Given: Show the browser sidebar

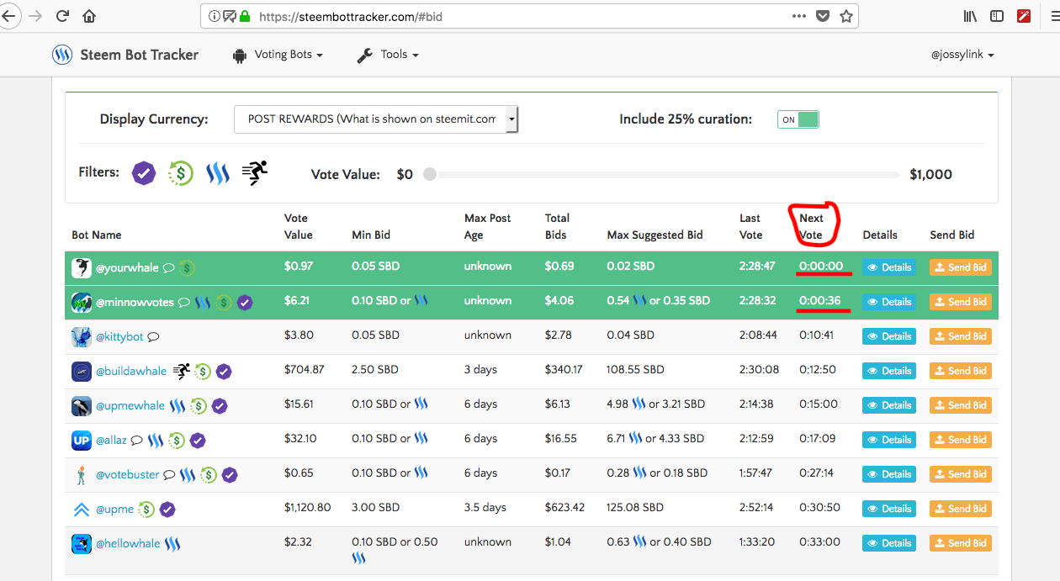Looking at the screenshot, I should tap(997, 16).
